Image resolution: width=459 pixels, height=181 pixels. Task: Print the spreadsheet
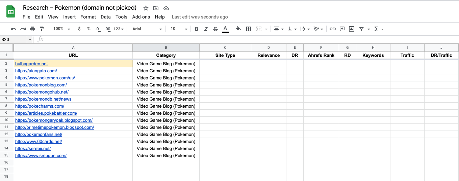point(32,29)
